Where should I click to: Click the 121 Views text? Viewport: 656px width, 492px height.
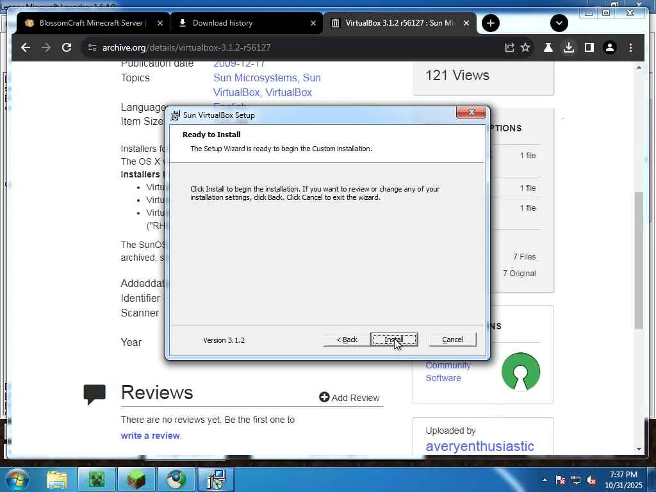457,76
